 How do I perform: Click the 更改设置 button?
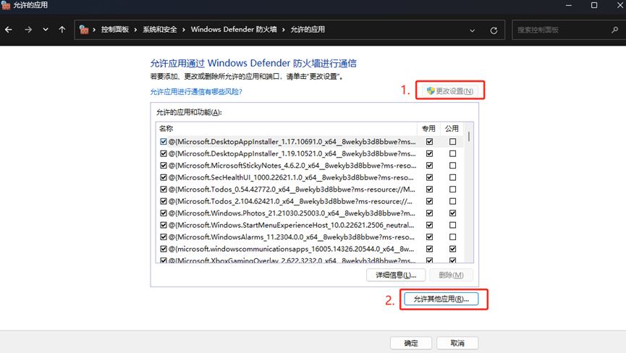[450, 91]
